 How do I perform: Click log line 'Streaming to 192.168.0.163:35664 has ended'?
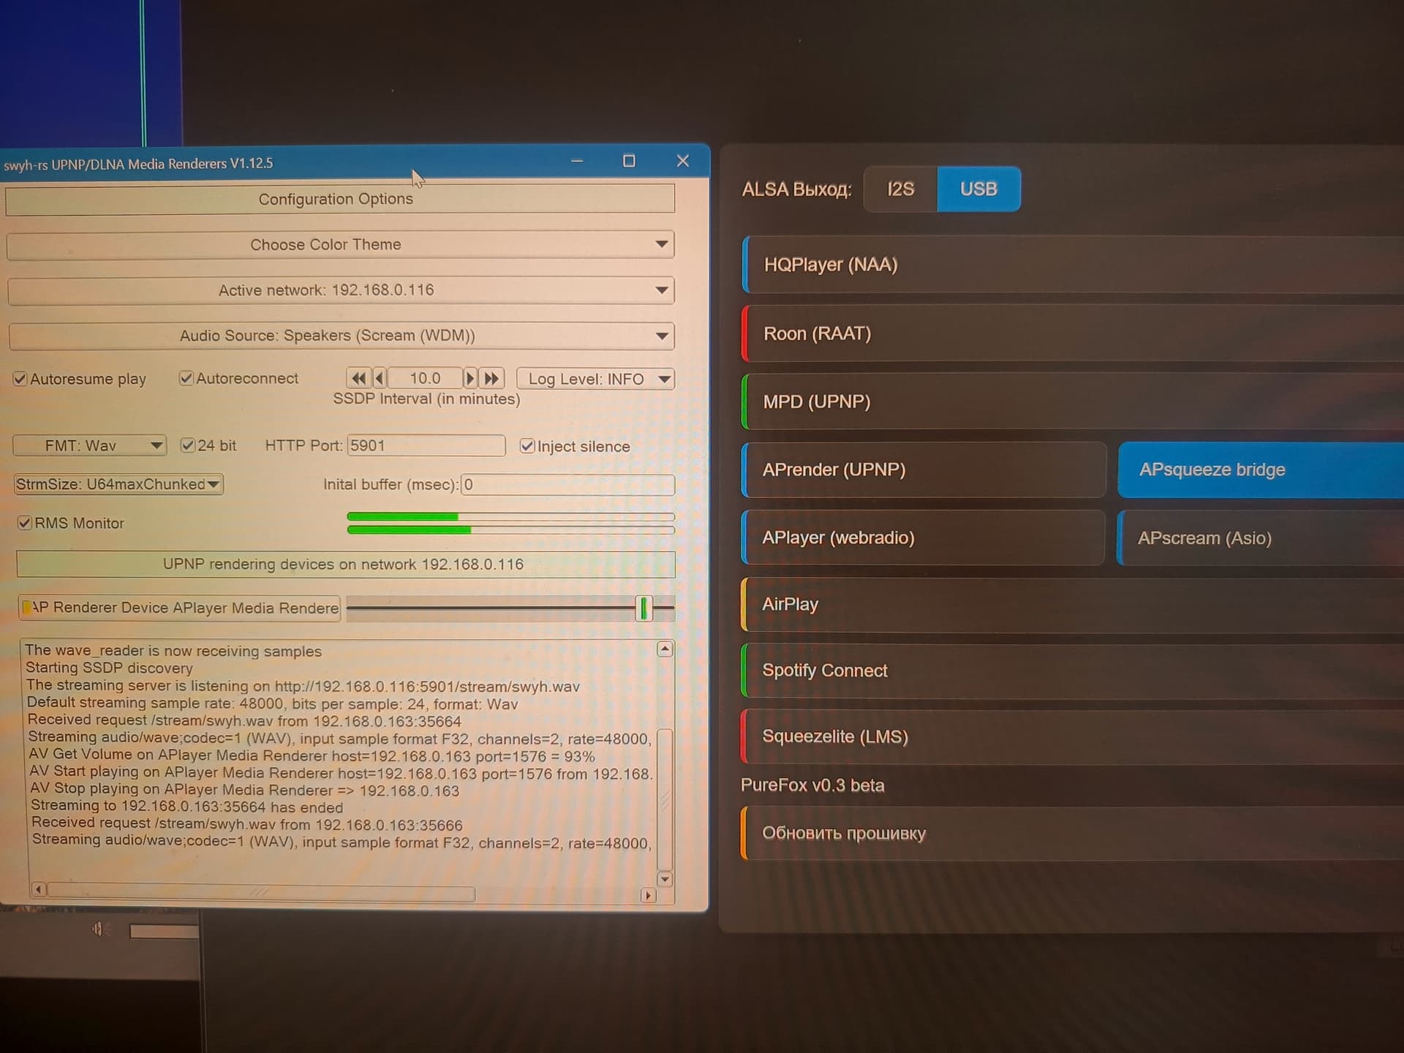(187, 807)
